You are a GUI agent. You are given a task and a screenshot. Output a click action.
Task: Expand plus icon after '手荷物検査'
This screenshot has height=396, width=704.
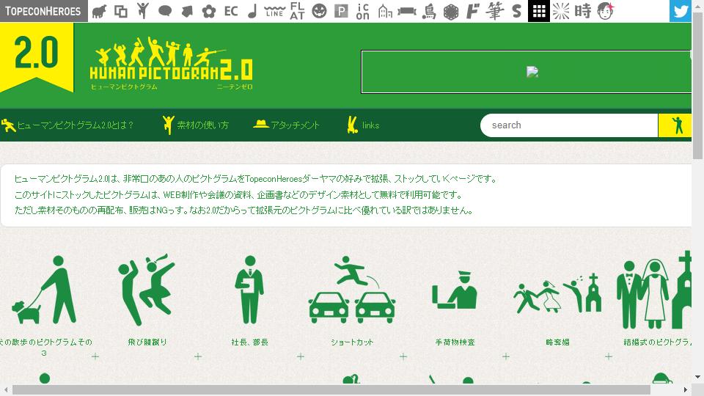point(506,356)
